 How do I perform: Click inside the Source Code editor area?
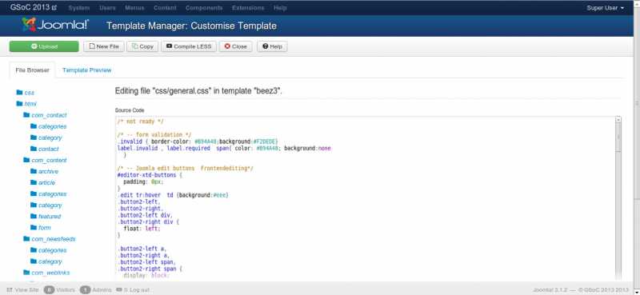click(366, 198)
